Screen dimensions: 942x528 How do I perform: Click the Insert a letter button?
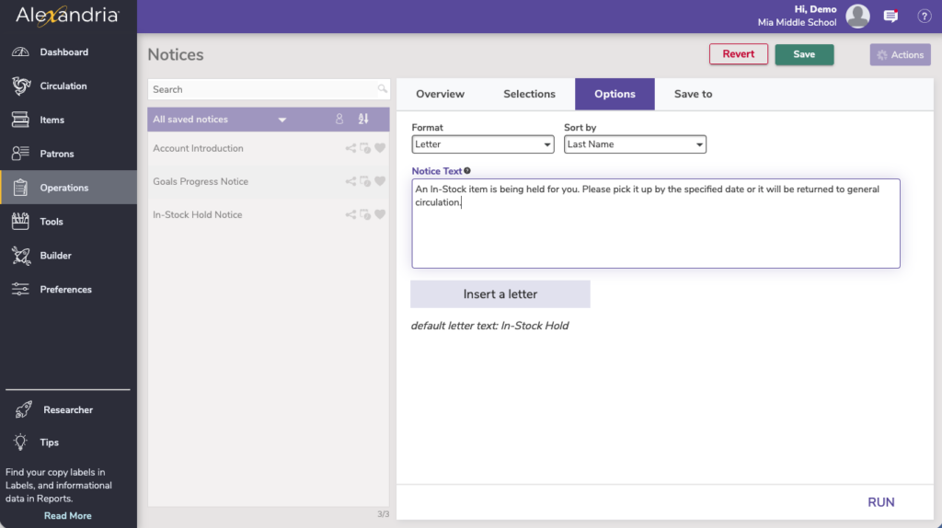pyautogui.click(x=500, y=294)
